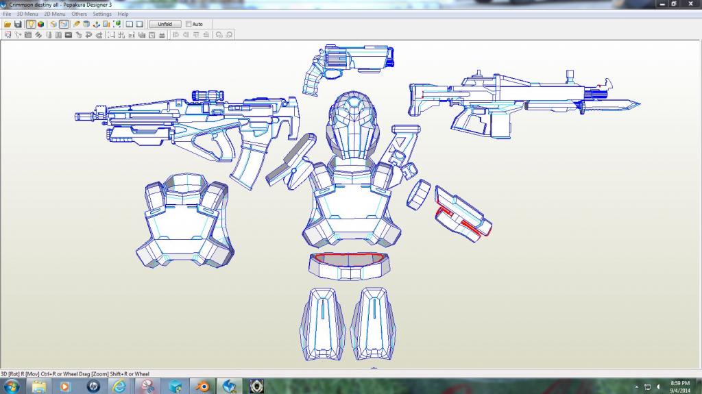Enable the Auto checkbox
The image size is (702, 394).
tap(189, 24)
